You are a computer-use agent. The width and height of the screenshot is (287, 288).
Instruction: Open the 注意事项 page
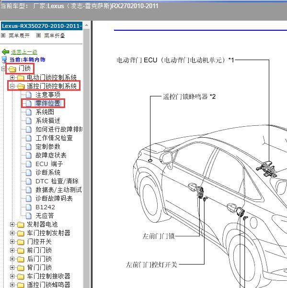coord(48,95)
